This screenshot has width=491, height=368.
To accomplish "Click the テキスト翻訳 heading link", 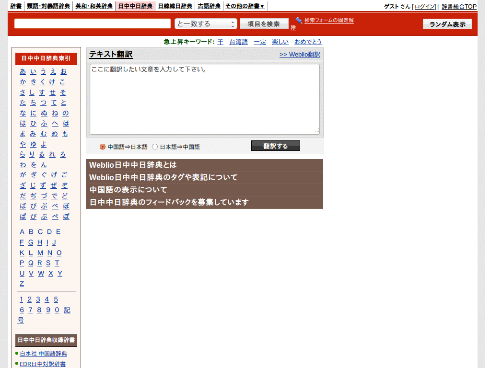I will coord(111,55).
